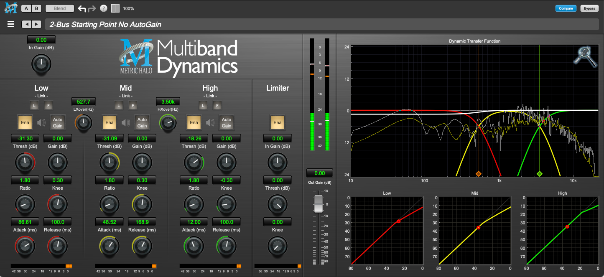Click the next preset arrow

[37, 24]
